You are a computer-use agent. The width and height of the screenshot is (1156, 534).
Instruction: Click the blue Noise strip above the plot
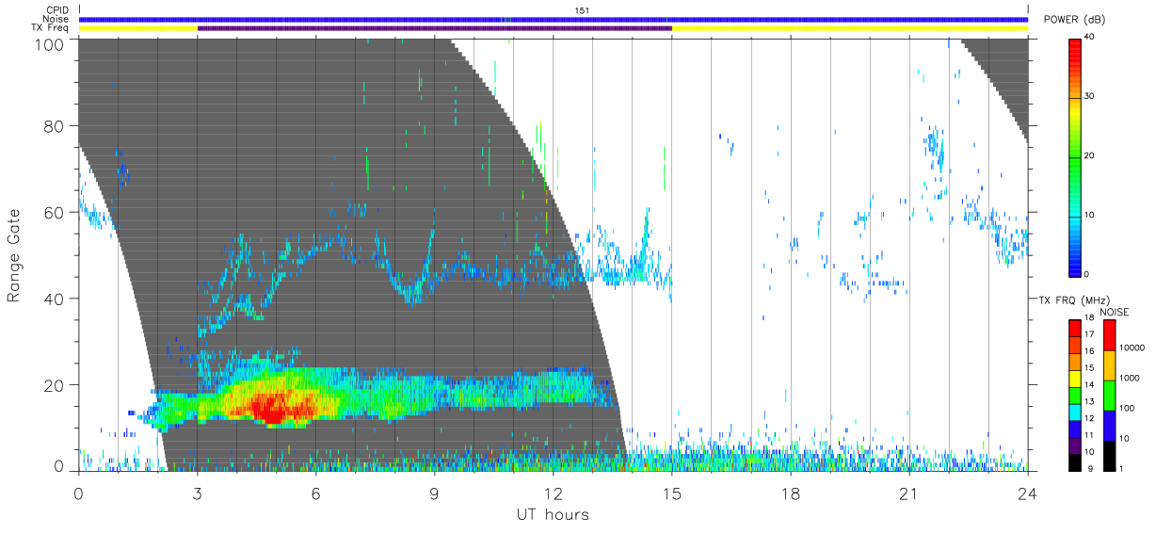(554, 19)
